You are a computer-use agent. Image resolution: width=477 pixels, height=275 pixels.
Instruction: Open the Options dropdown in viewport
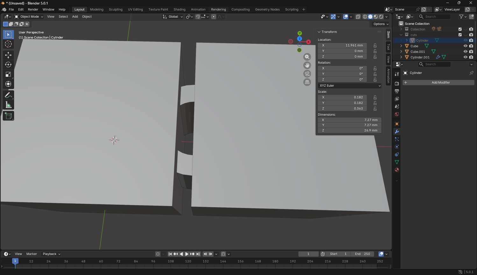[381, 24]
